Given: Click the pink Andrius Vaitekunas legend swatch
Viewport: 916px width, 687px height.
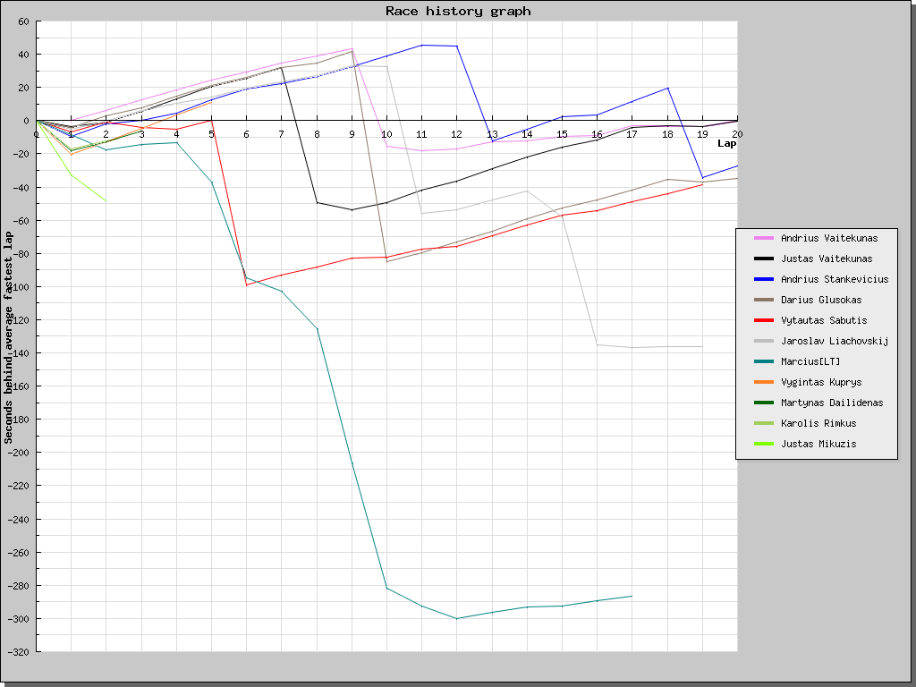Looking at the screenshot, I should [x=764, y=238].
